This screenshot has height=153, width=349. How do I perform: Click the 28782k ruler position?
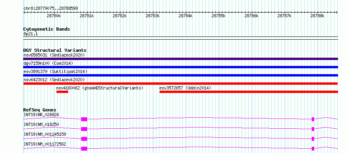[120, 16]
